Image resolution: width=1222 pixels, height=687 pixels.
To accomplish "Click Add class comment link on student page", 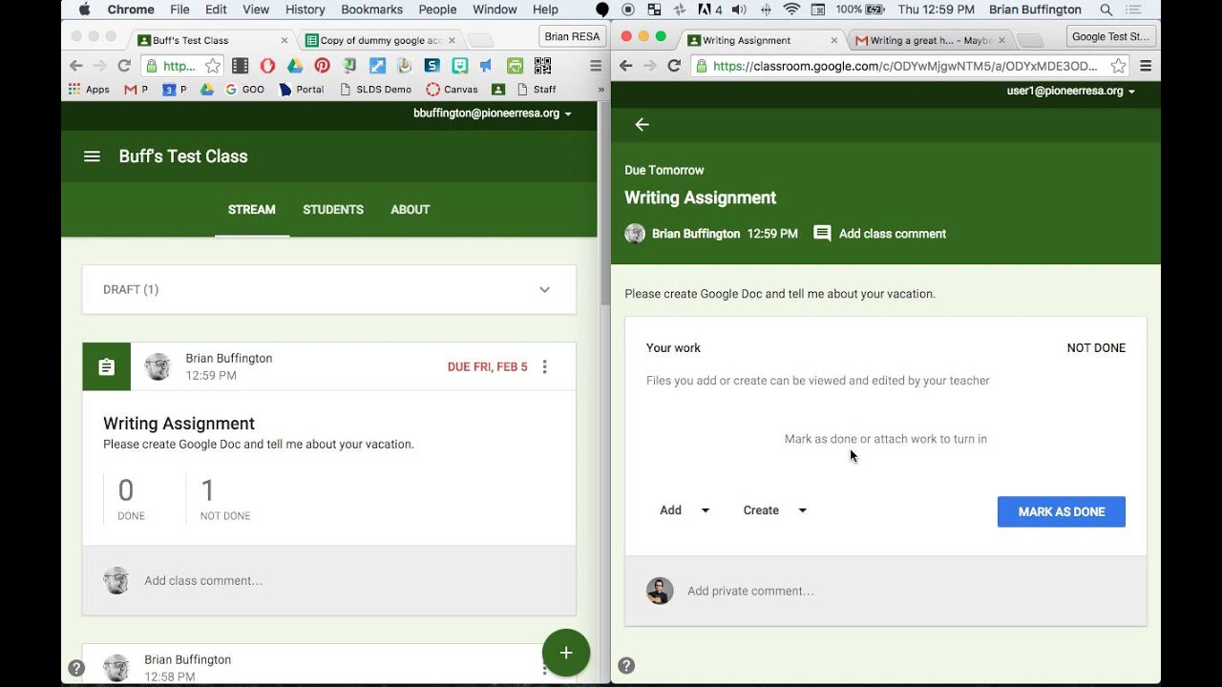I will [x=892, y=234].
